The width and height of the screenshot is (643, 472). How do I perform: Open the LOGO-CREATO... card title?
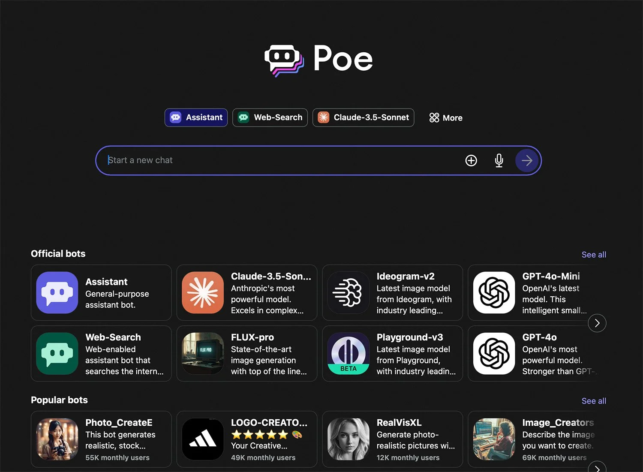pos(269,423)
